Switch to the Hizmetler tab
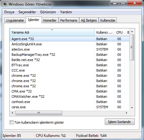 50,20
